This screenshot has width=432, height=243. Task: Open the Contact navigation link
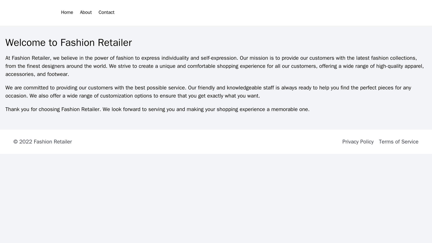[106, 12]
